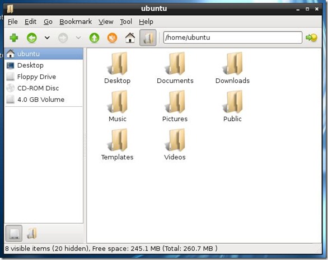Select ubuntu home in the sidebar

point(44,54)
